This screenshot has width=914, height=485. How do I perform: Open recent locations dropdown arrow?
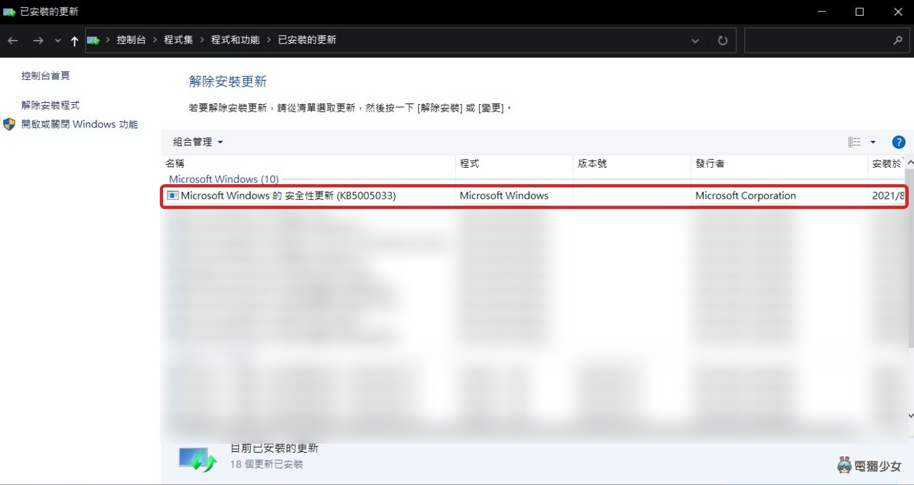point(58,41)
